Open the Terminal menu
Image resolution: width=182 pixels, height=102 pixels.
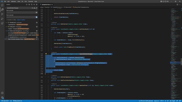pos(31,2)
